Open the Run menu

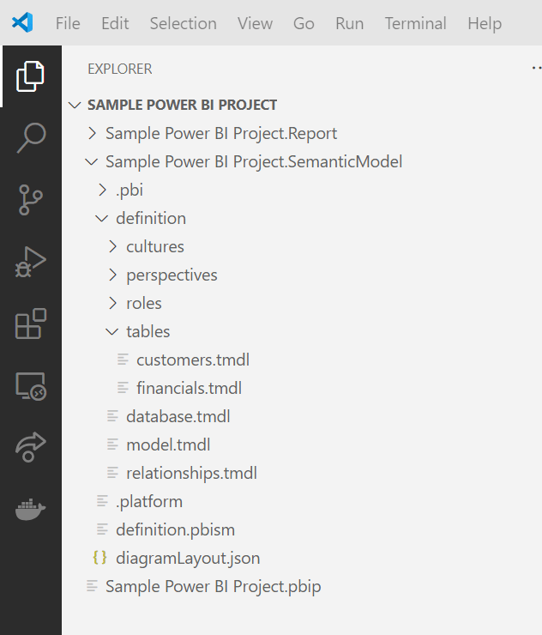point(349,23)
